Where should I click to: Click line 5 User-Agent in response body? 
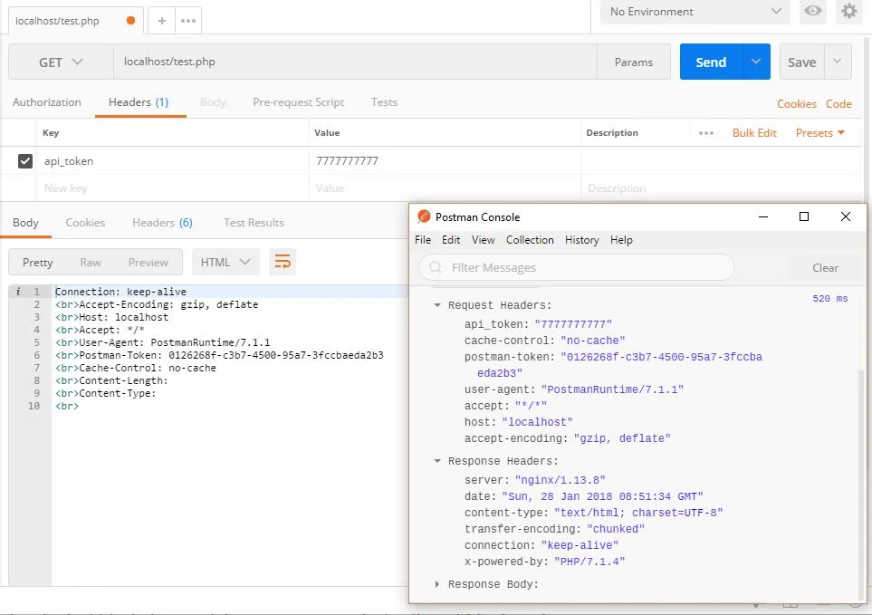(x=162, y=342)
